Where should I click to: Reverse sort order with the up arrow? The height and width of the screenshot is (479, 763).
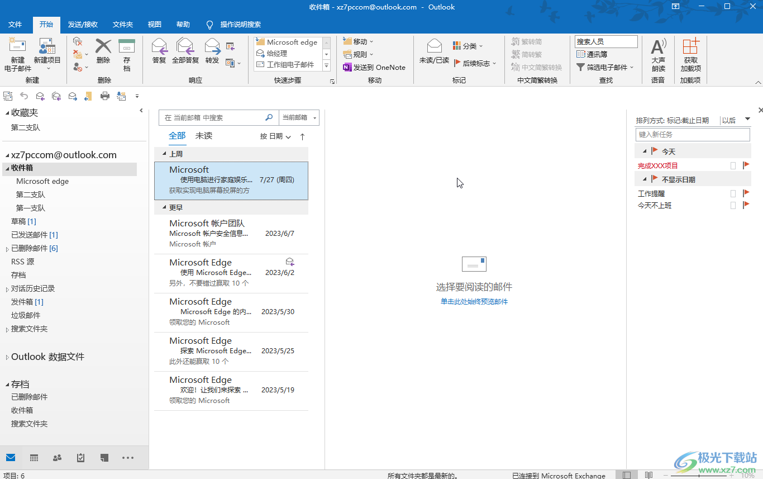(x=302, y=136)
